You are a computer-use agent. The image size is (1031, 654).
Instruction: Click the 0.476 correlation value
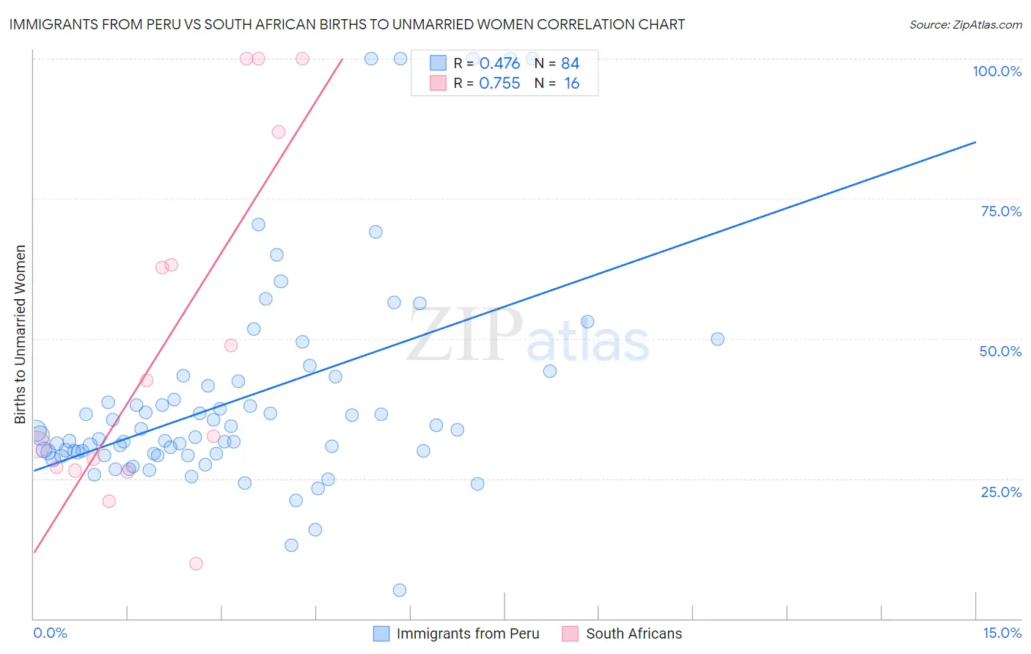pos(499,63)
